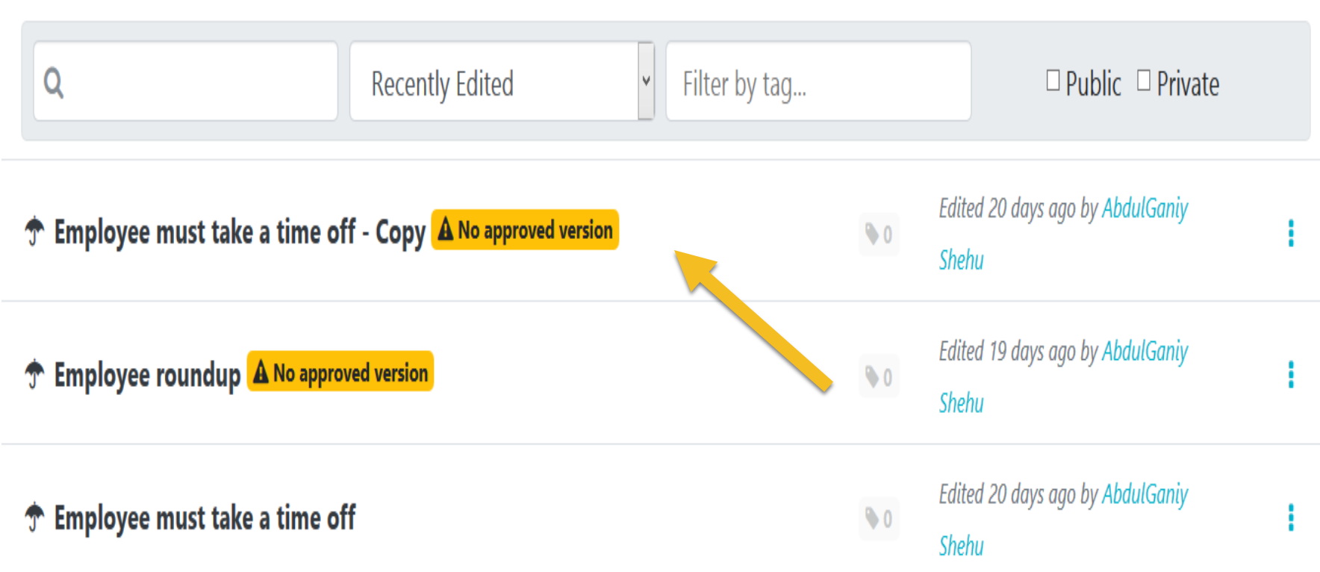Open kebab menu for last time off row
This screenshot has width=1320, height=572.
[x=1291, y=517]
